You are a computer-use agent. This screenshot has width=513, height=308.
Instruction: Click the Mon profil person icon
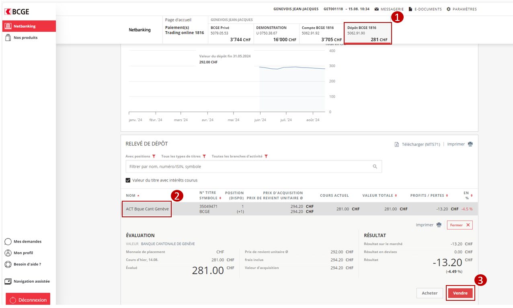(8, 253)
